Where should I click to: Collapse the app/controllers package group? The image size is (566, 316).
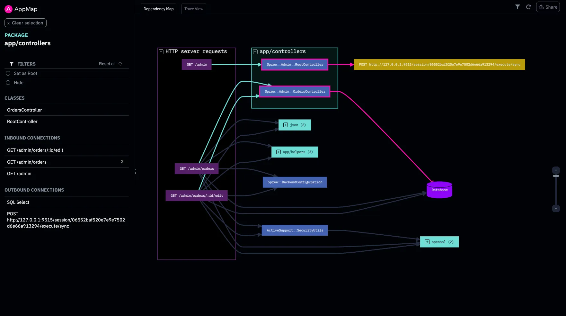[255, 51]
